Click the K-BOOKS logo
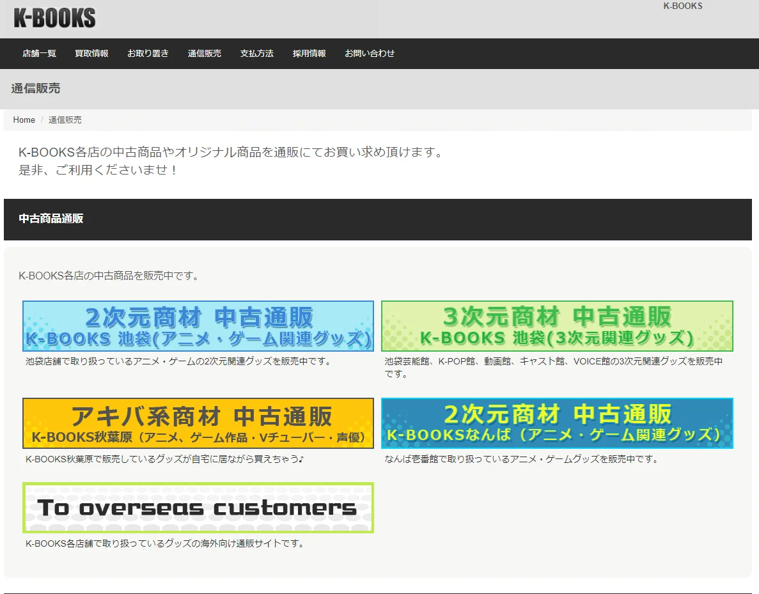 pyautogui.click(x=55, y=18)
